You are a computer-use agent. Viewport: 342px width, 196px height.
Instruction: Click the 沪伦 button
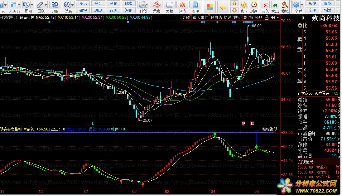(129, 10)
